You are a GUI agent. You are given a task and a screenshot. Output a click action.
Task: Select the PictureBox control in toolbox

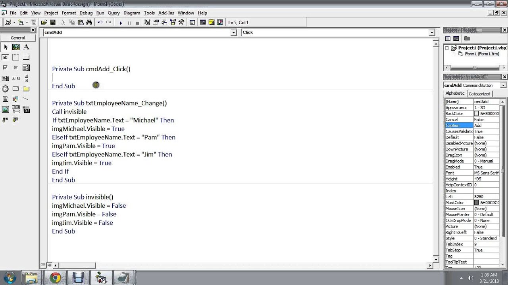(16, 47)
